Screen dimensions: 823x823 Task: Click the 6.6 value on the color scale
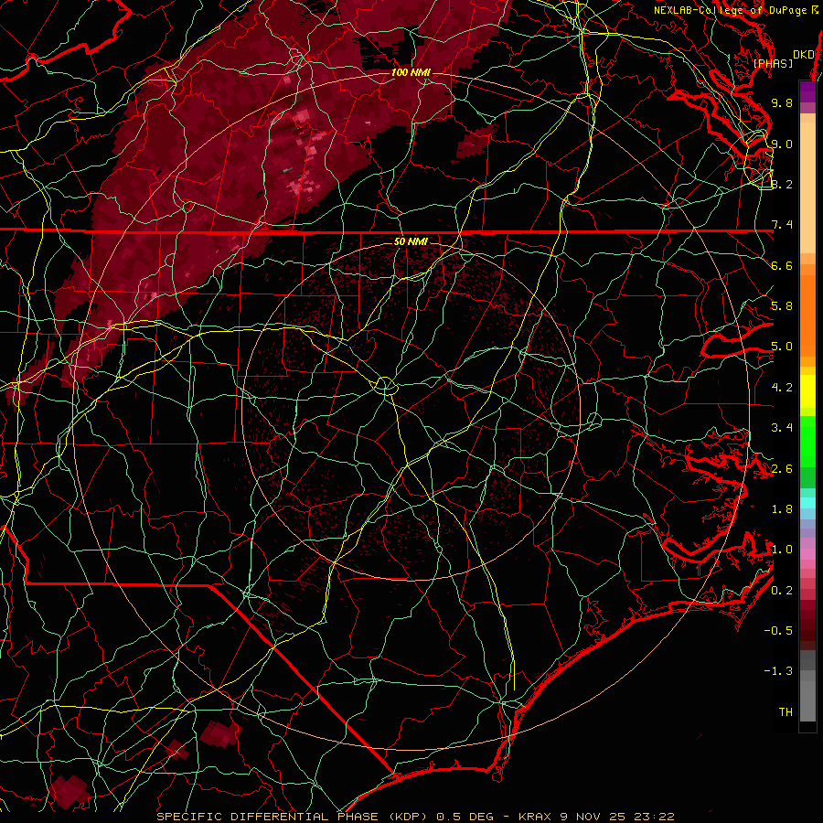point(782,265)
